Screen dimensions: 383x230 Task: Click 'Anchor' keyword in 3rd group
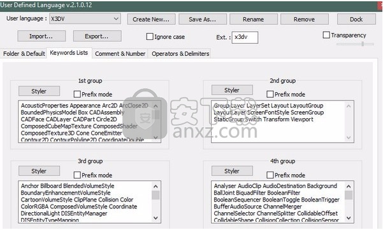[x=30, y=186]
